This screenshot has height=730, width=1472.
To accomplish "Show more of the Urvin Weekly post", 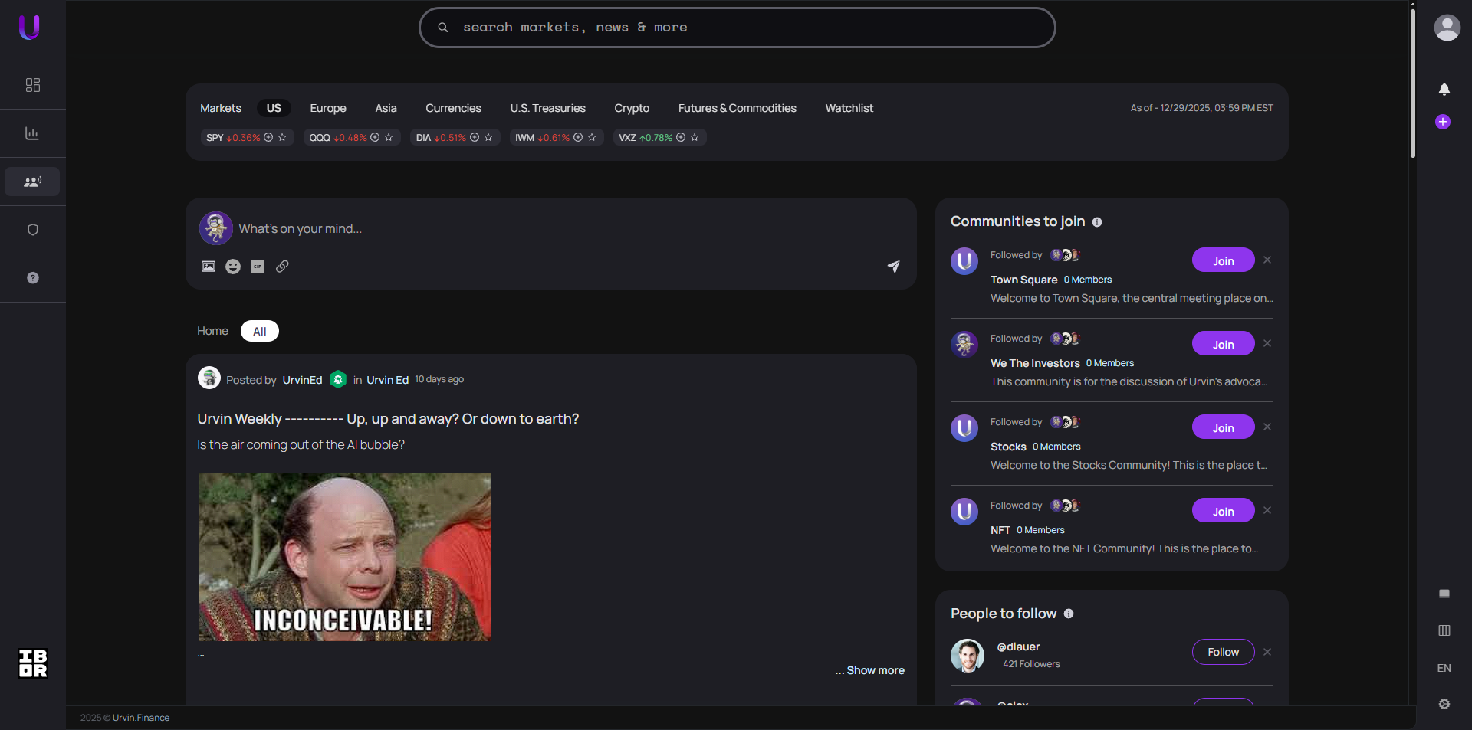I will pos(869,670).
